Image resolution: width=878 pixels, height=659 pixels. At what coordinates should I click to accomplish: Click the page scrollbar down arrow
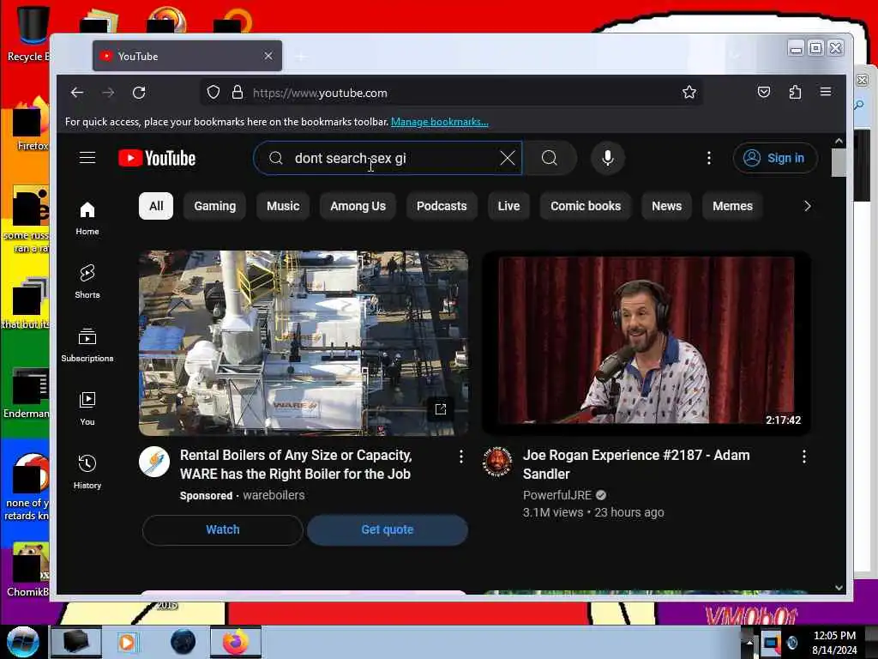click(839, 587)
